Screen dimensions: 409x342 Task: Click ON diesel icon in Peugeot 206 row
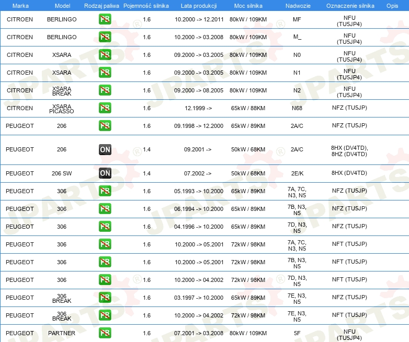coord(105,149)
